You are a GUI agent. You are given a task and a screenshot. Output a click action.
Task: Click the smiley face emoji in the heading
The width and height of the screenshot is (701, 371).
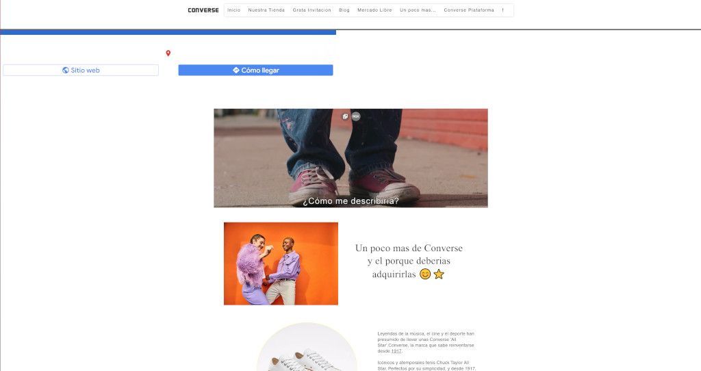pyautogui.click(x=425, y=274)
